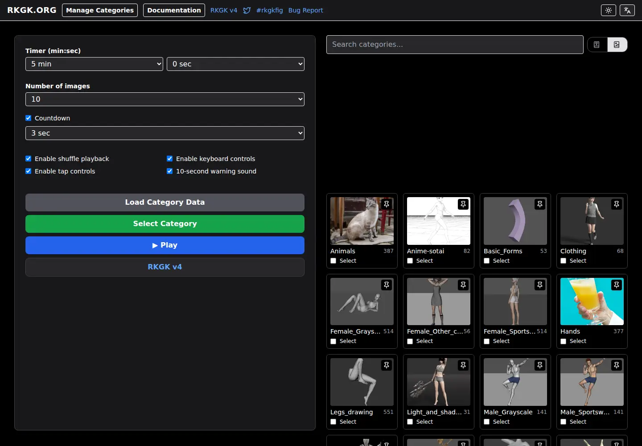Pin the Male_Grayscale category
This screenshot has width=642, height=446.
pyautogui.click(x=540, y=365)
